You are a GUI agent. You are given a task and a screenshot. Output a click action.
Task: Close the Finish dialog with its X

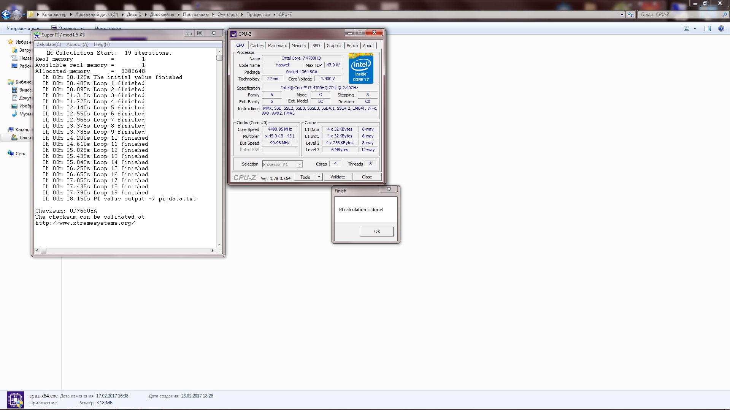[389, 189]
